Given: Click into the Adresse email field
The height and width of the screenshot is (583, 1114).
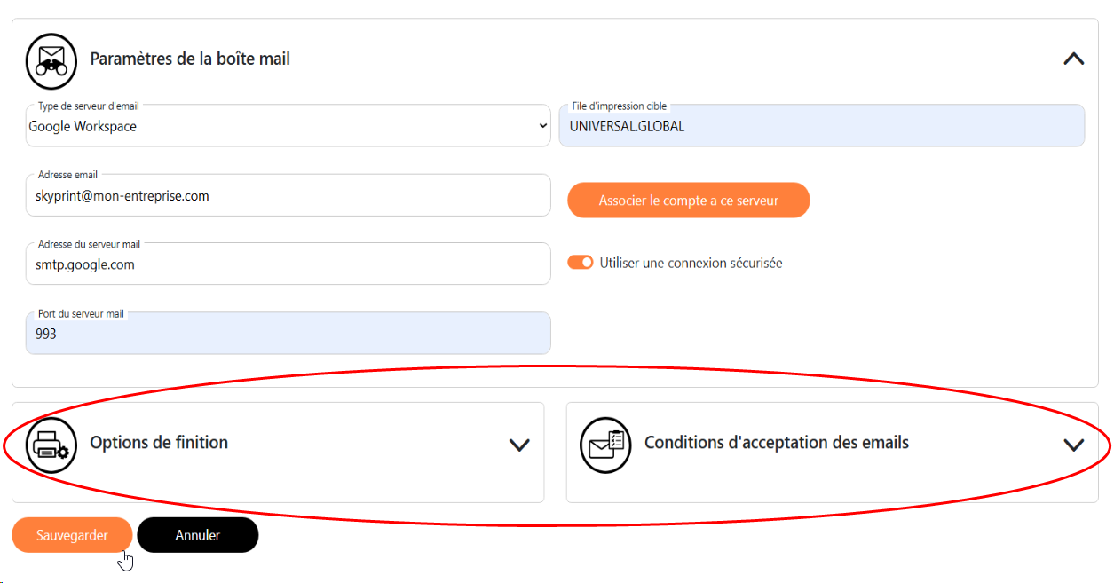Looking at the screenshot, I should pos(288,196).
